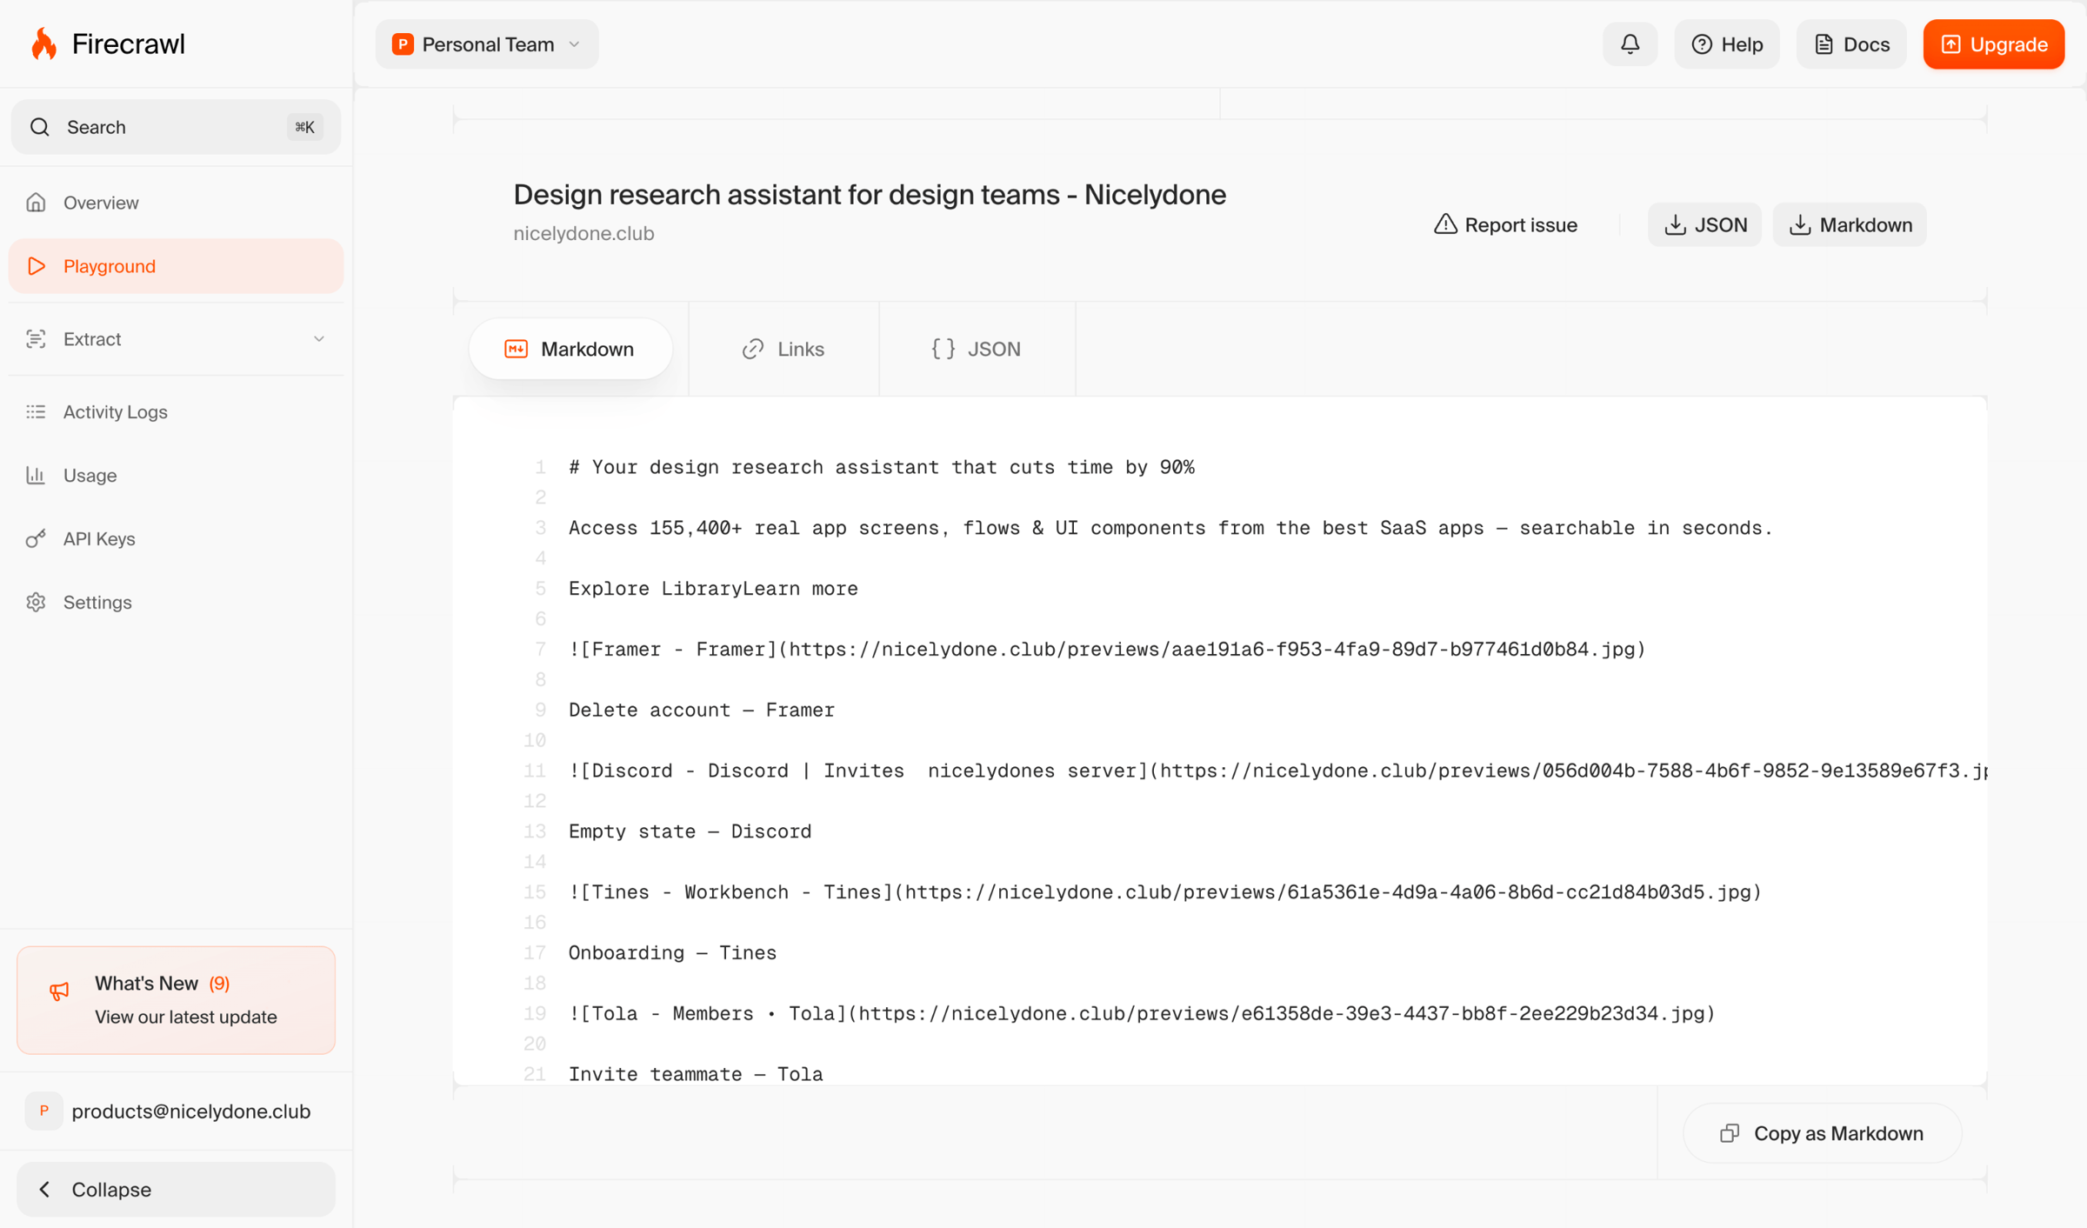Click the Usage bar chart icon

(x=36, y=476)
